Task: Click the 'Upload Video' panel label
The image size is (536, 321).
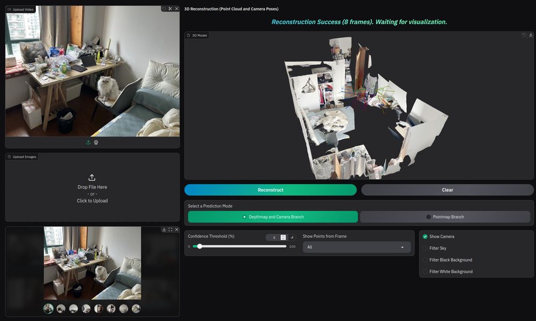Action: pos(20,9)
